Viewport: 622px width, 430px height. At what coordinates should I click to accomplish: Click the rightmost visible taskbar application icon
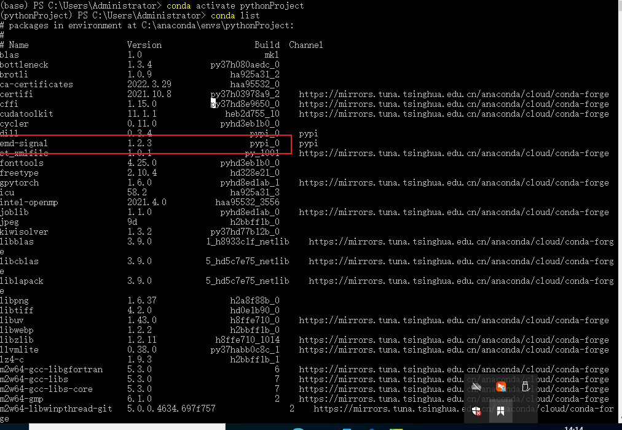(x=396, y=428)
